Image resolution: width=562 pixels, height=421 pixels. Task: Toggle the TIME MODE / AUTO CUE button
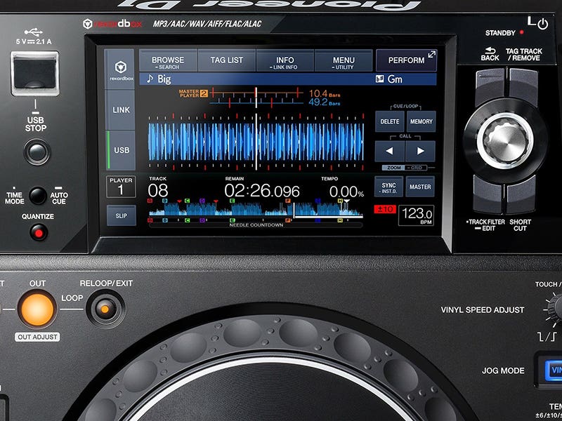tap(38, 196)
